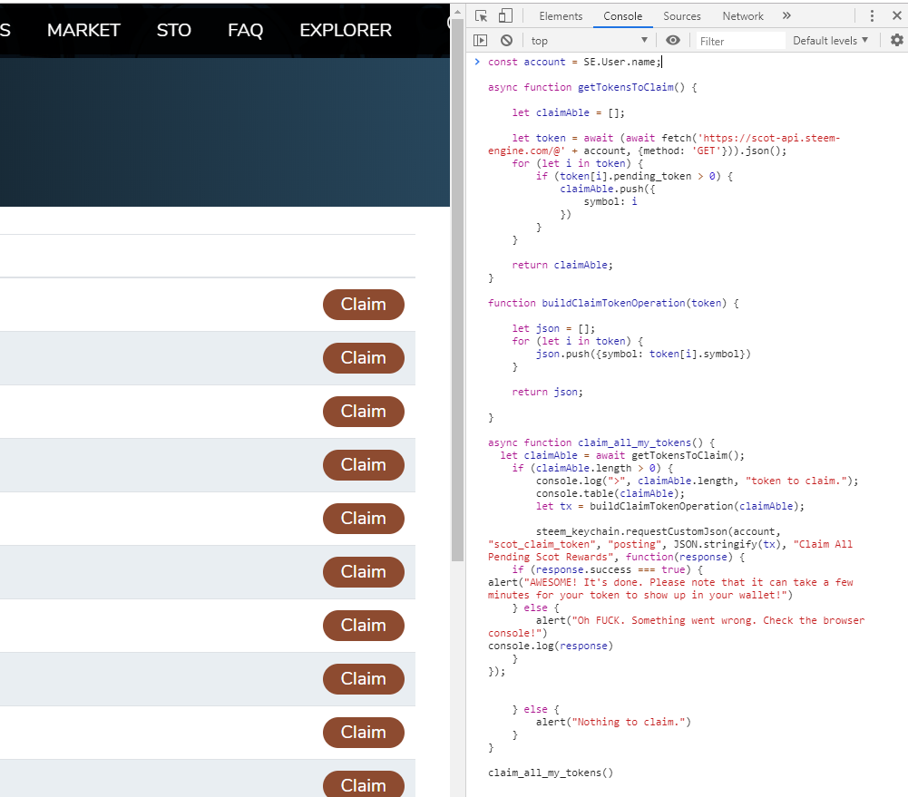
Task: Click the eighth Claim button from top
Action: point(364,679)
